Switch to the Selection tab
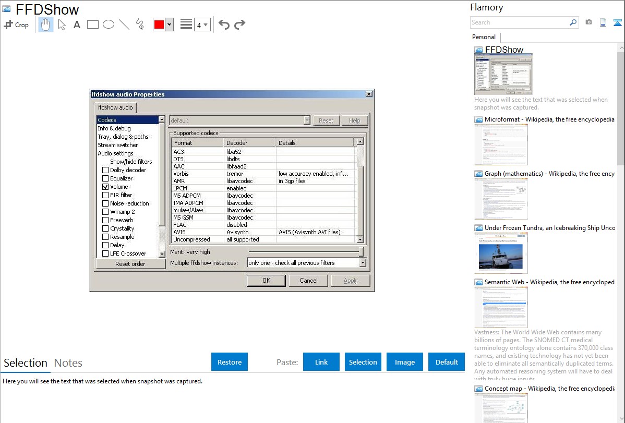 pos(26,363)
